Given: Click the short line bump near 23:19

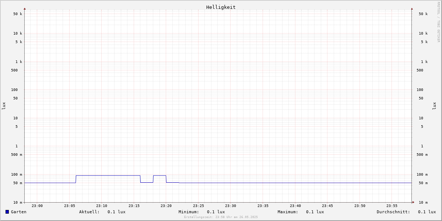Looking at the screenshot, I should (159, 176).
